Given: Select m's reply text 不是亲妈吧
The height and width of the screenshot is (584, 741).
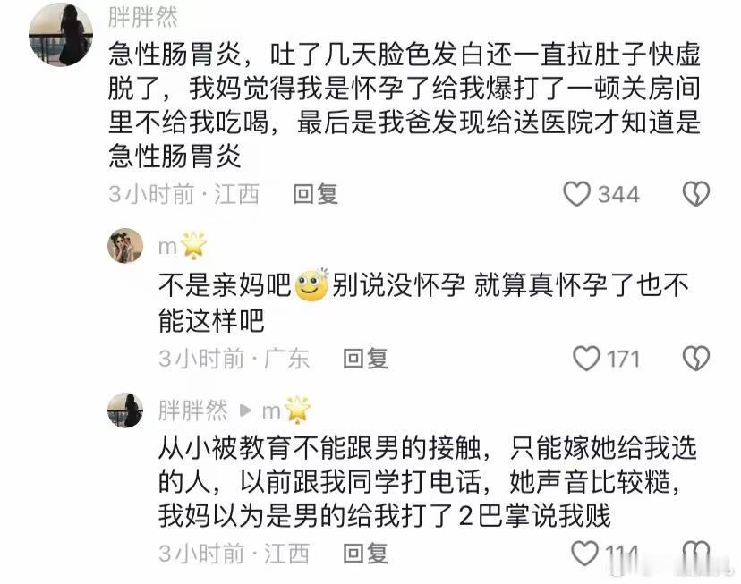Looking at the screenshot, I should click(x=423, y=302).
